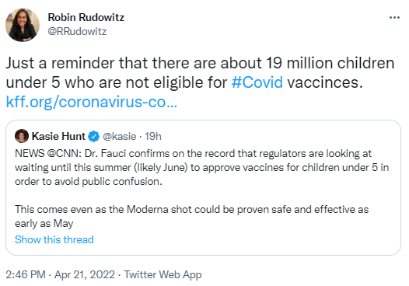Open the @kasie handle
Image resolution: width=409 pixels, height=286 pixels.
[x=120, y=136]
